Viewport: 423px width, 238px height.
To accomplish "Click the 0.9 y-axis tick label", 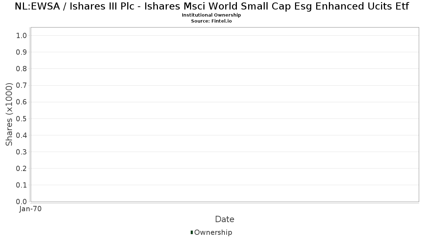I will click(22, 52).
